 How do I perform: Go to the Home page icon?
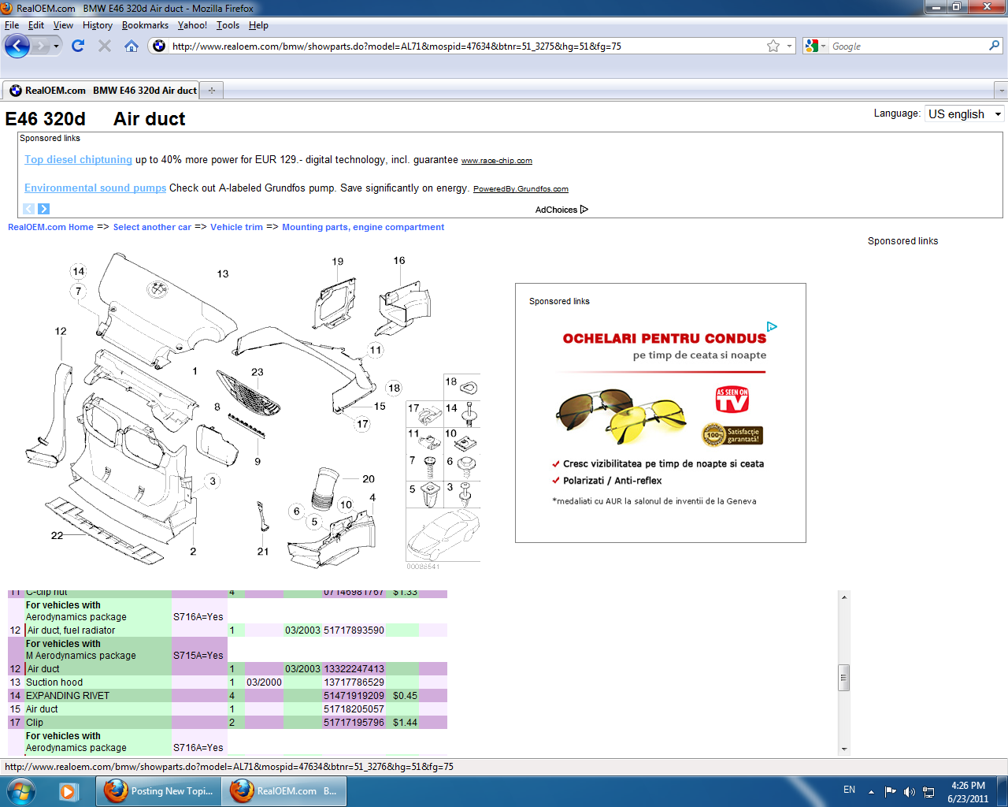[x=132, y=46]
